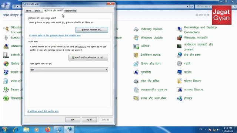Screen dimensions: 237x133
Task: Open प्रारंभ करना (Getting Started) icon
Action: (6, 81)
